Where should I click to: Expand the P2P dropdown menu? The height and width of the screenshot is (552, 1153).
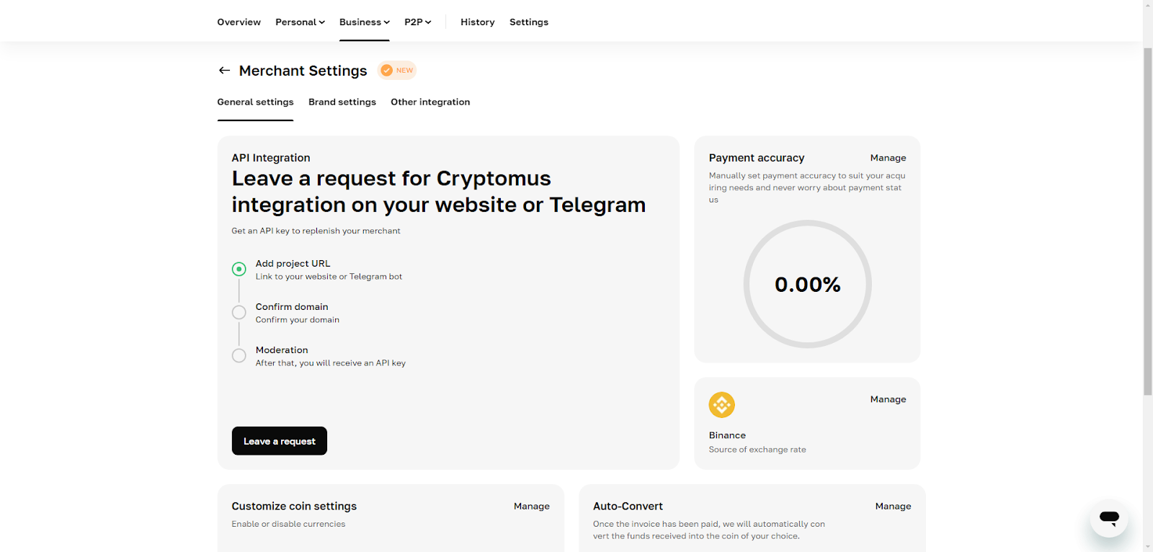point(418,22)
